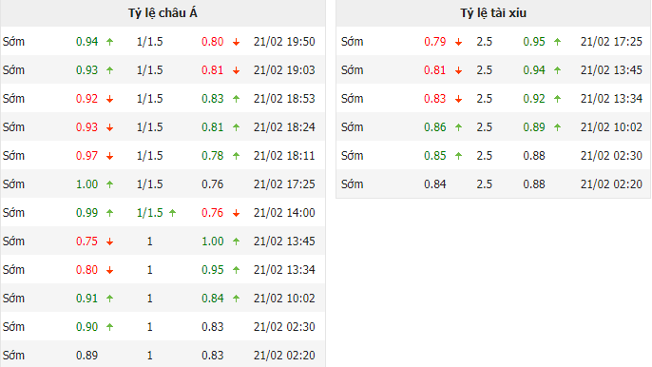The image size is (652, 367).
Task: Click red down arrow beside 0.80 at 19:50
Action: pyautogui.click(x=236, y=42)
